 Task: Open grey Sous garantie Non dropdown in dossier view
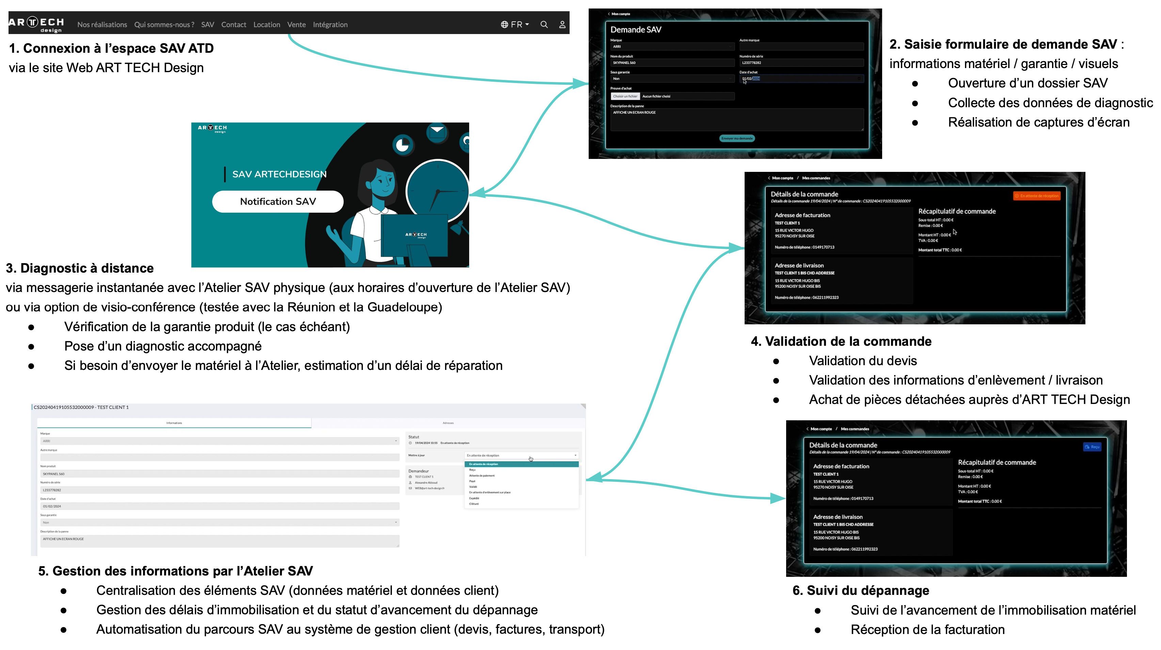coord(220,522)
